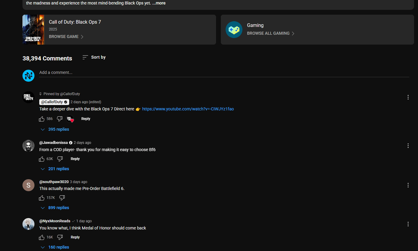Open options menu for @southpaw3020 comment

pyautogui.click(x=408, y=185)
